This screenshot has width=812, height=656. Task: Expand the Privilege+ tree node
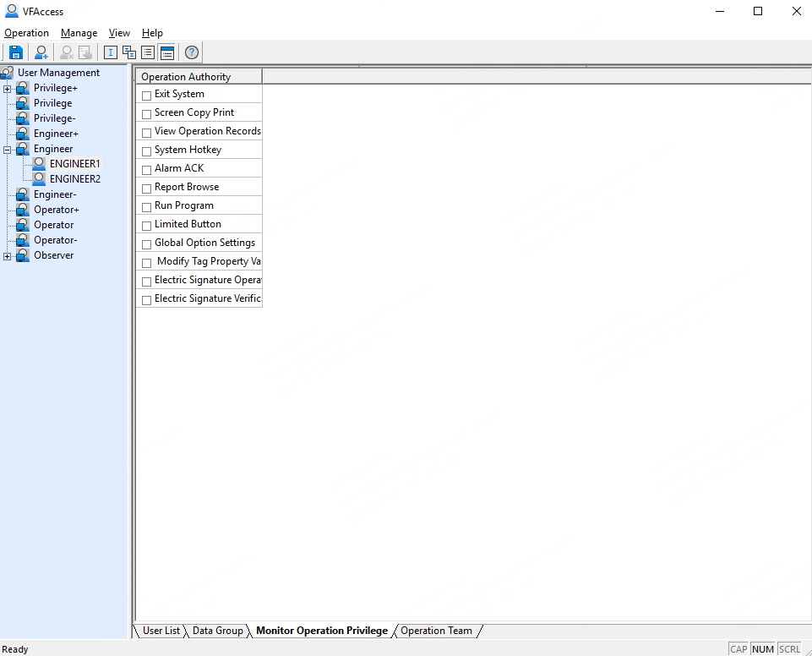(x=8, y=89)
